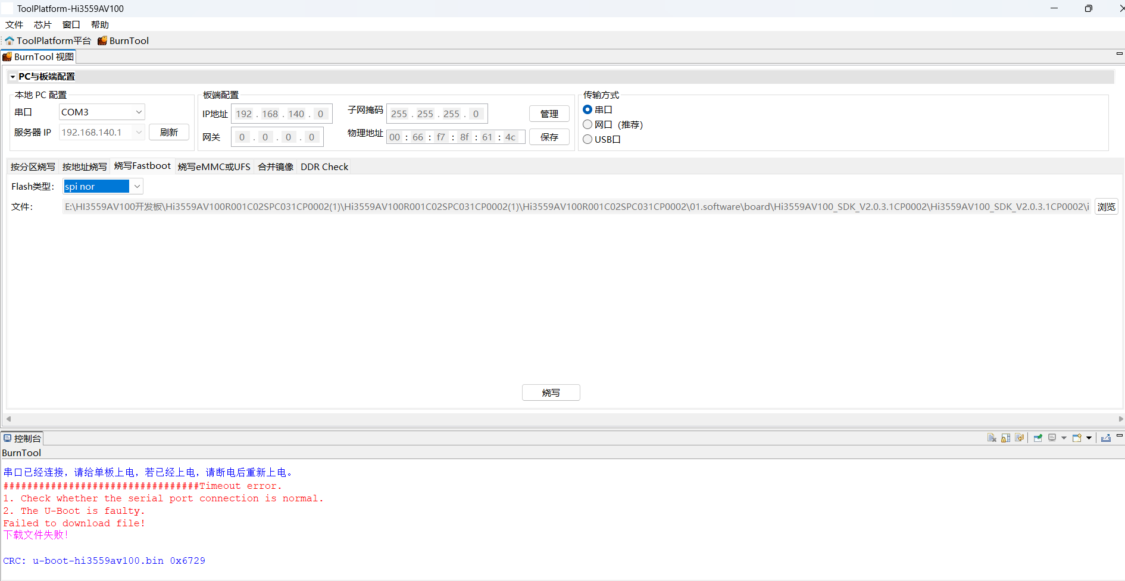Image resolution: width=1125 pixels, height=581 pixels.
Task: Click the 'Check whether the serial port' line
Action: [x=164, y=498]
